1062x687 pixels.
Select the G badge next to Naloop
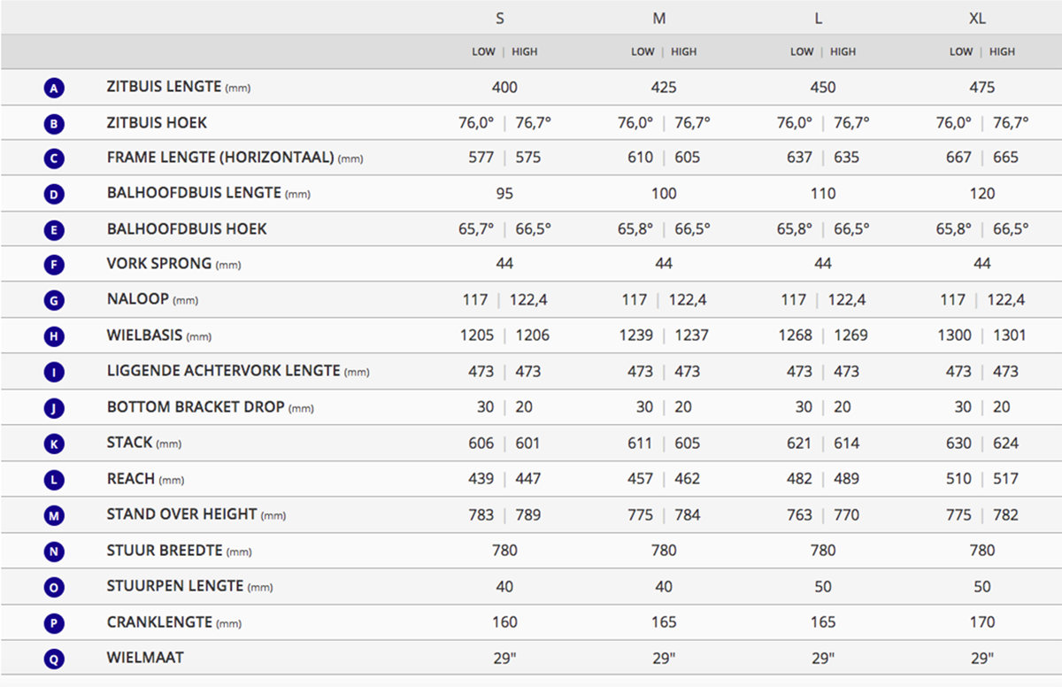(x=54, y=301)
